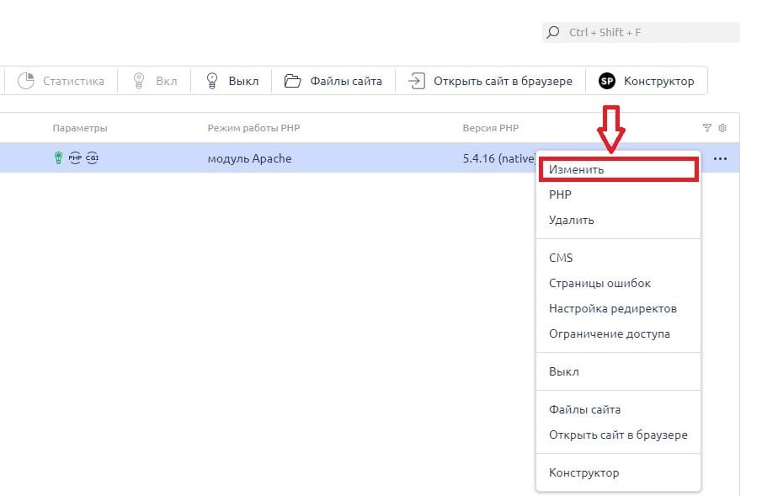The width and height of the screenshot is (762, 496).
Task: Open Страницы ошибок menu entry
Action: [x=618, y=283]
